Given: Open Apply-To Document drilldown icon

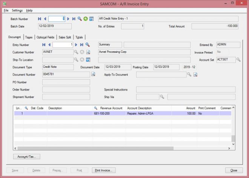Looking at the screenshot, I should [195, 74].
